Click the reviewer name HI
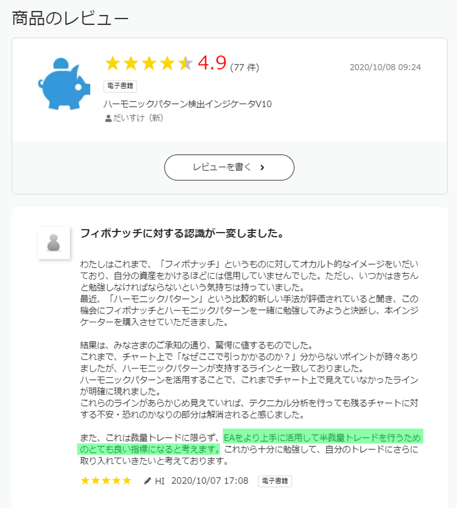457x508 pixels. coord(160,481)
